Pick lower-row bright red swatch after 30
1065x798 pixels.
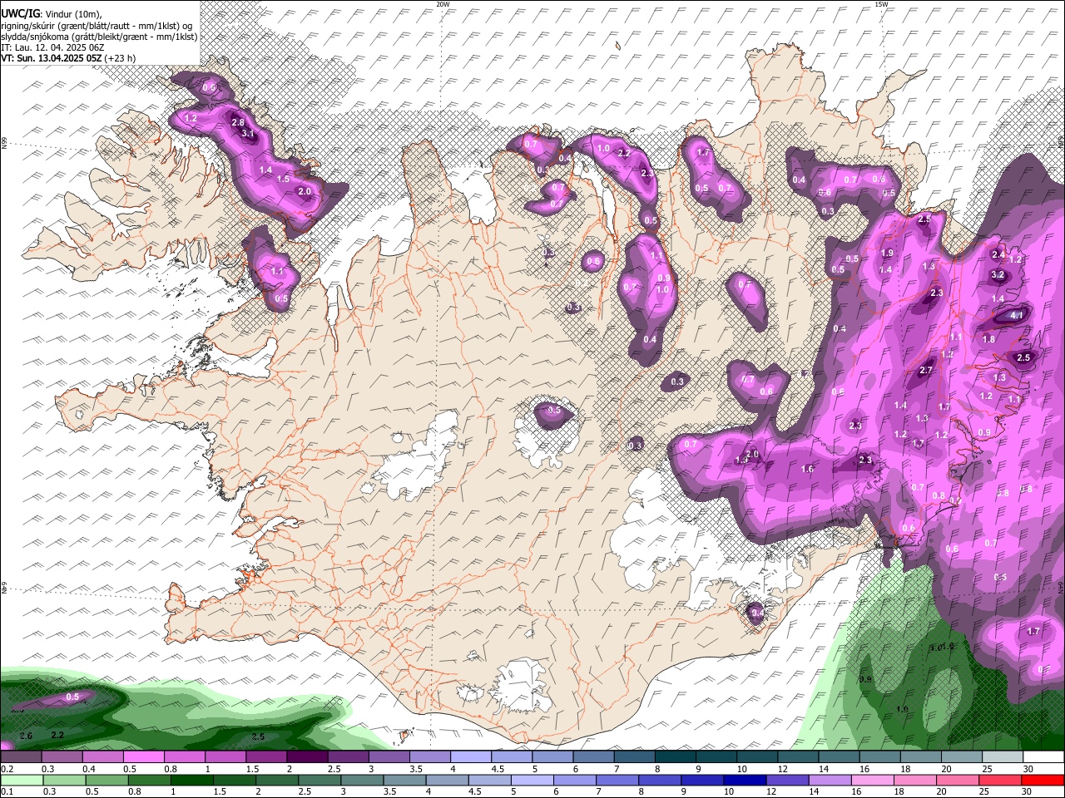click(x=1043, y=780)
